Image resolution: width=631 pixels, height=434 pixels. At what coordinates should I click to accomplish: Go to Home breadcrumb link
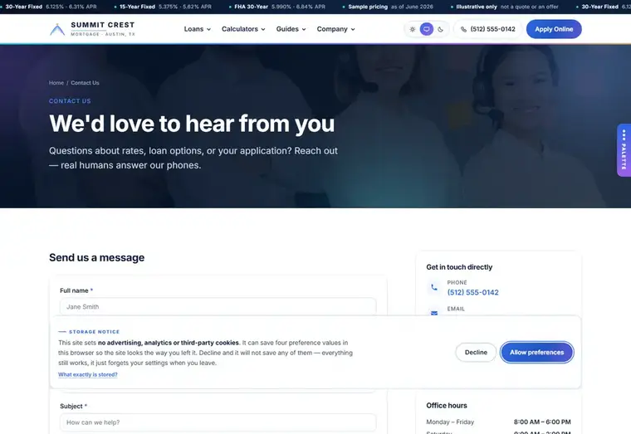[x=56, y=83]
